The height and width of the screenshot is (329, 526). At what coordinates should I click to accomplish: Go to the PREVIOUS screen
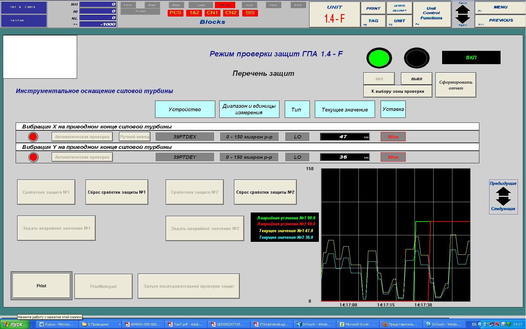(500, 20)
